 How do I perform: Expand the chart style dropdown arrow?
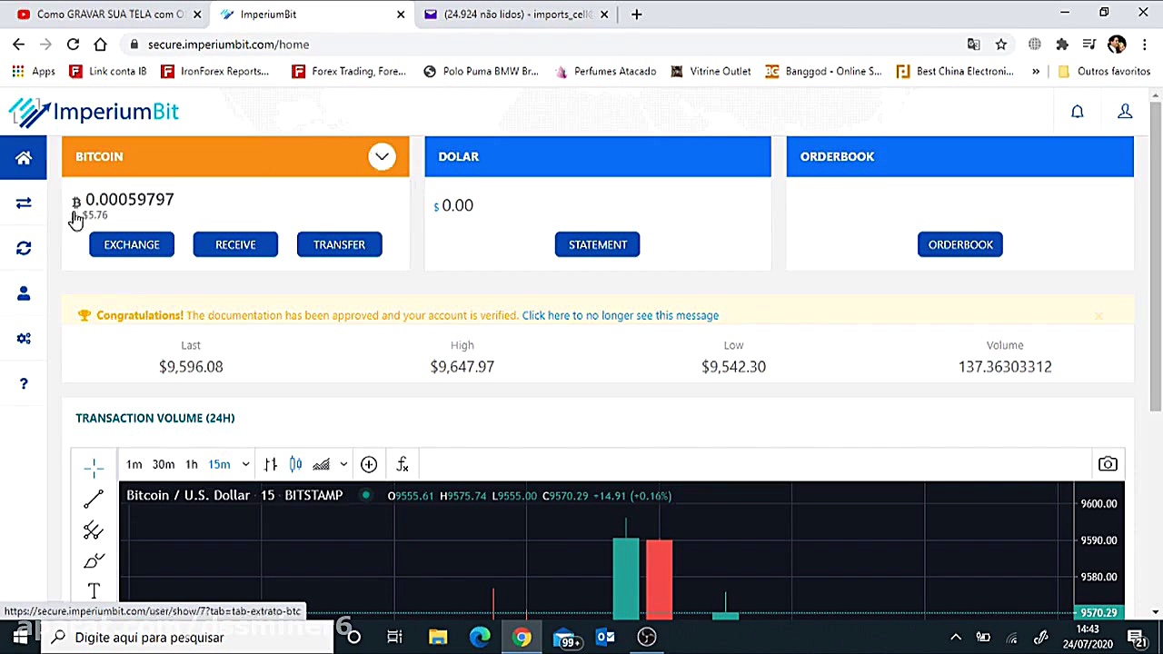343,464
